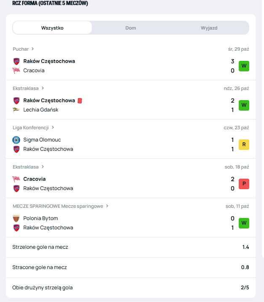Switch to the Dom tab
The width and height of the screenshot is (264, 302).
(131, 28)
